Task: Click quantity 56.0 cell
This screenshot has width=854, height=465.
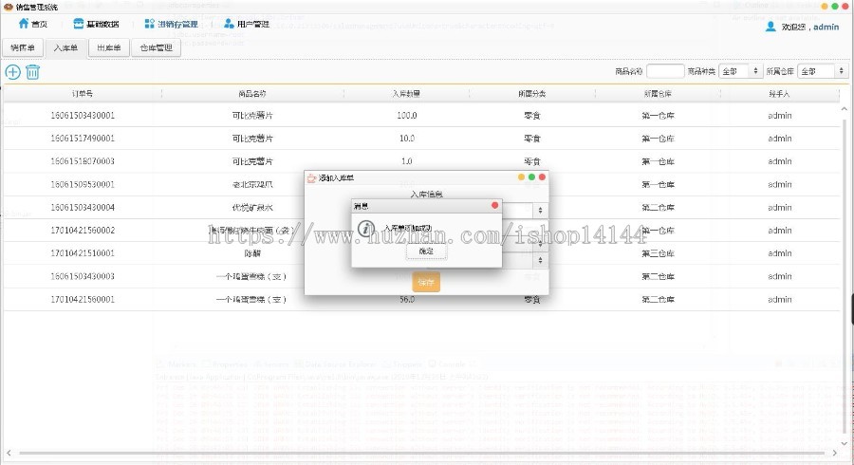Action: [x=406, y=300]
